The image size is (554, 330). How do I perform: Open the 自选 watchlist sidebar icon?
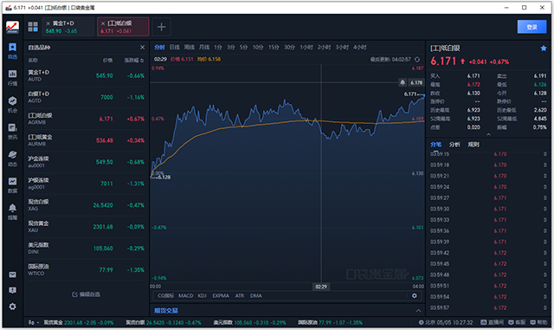click(x=12, y=50)
